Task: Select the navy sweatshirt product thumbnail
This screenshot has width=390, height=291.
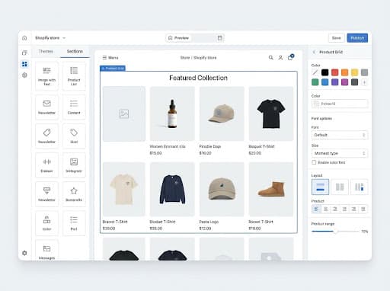Action: 172,189
